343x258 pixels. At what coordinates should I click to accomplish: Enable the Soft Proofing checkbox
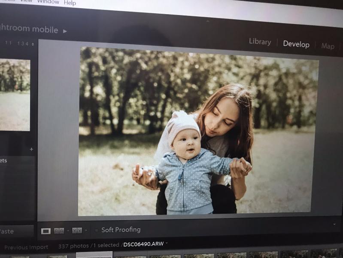96,230
